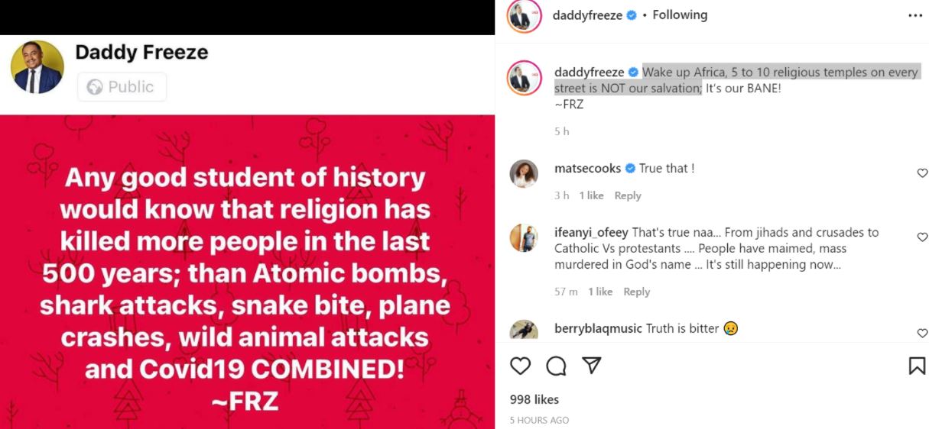Open the three-dot more options menu
This screenshot has width=929, height=429.
coord(914,15)
